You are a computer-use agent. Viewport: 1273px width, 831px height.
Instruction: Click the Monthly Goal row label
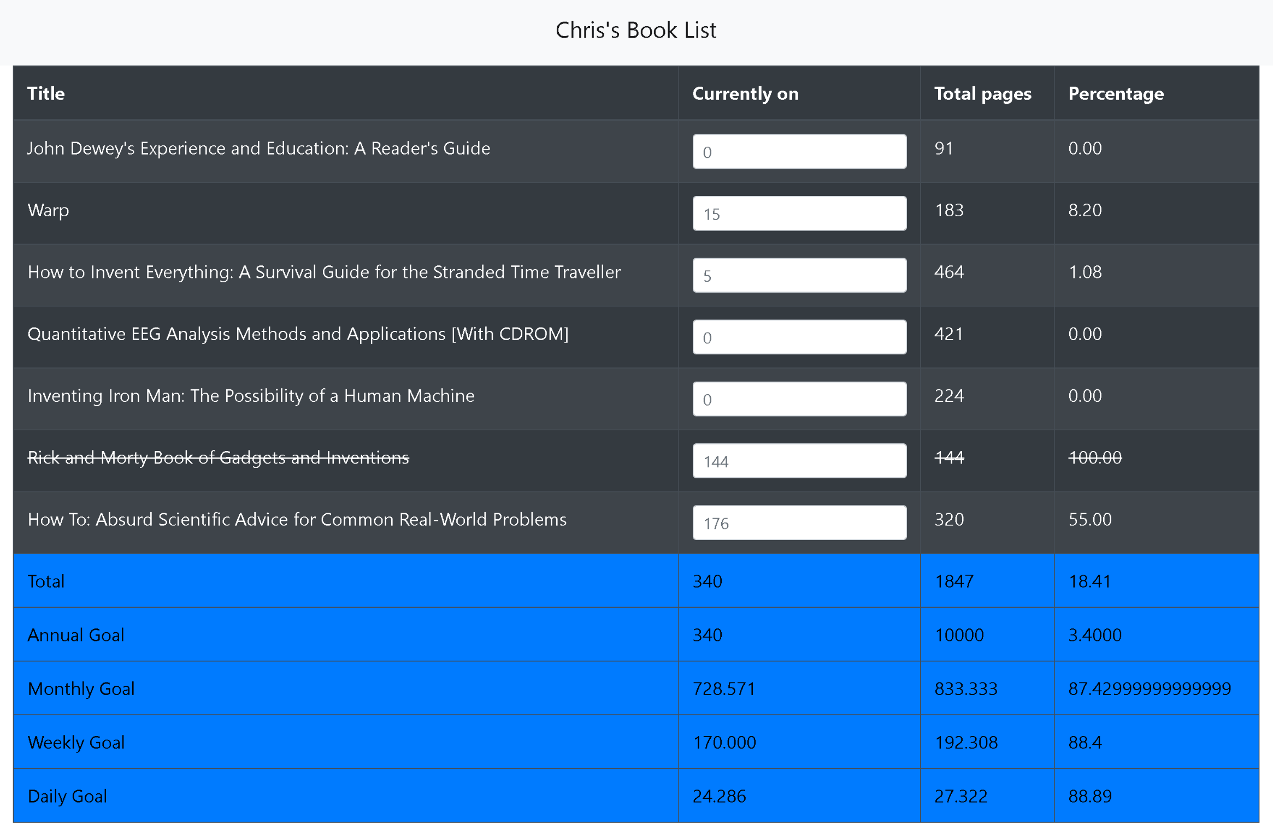[81, 689]
